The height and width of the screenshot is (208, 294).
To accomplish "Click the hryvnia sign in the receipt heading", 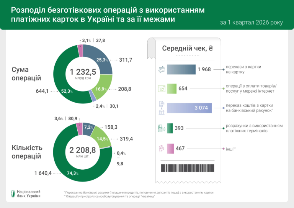I will pos(211,48).
